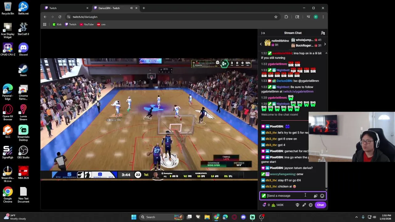Open the StarCraft II desktop shortcut

23,29
